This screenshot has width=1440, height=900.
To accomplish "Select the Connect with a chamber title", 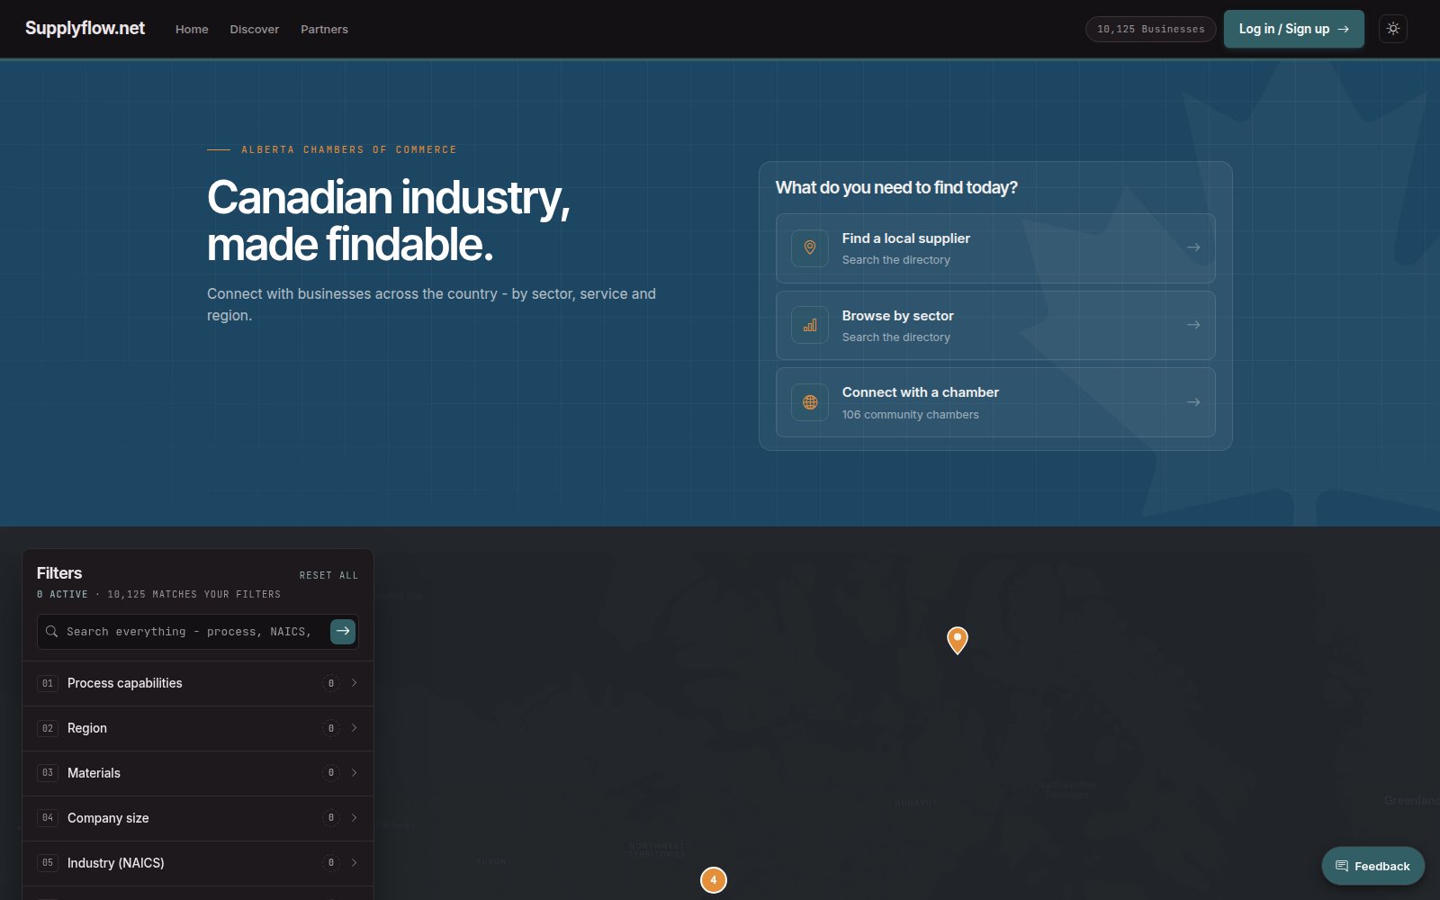I will tap(921, 392).
